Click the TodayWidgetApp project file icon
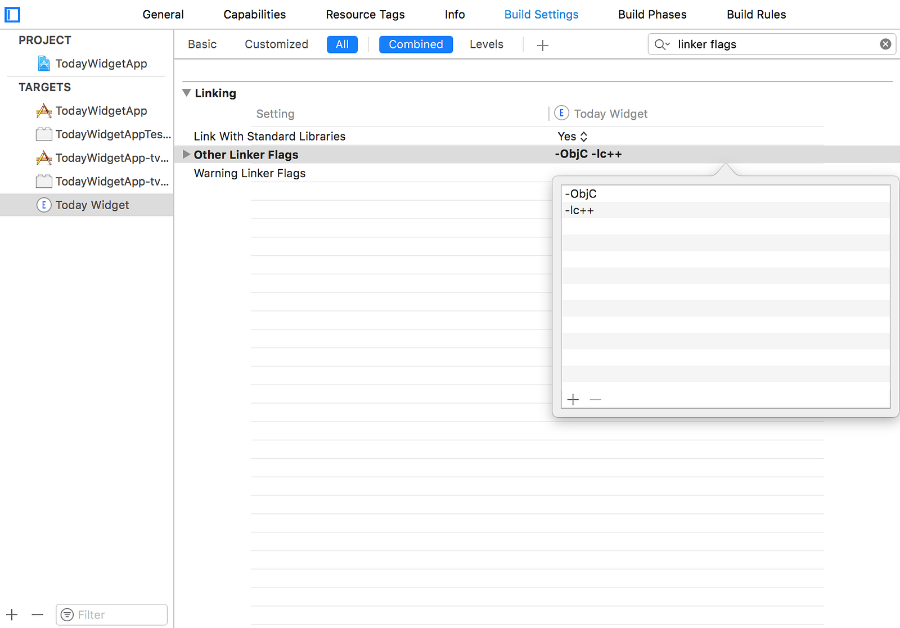The image size is (900, 628). coord(44,64)
